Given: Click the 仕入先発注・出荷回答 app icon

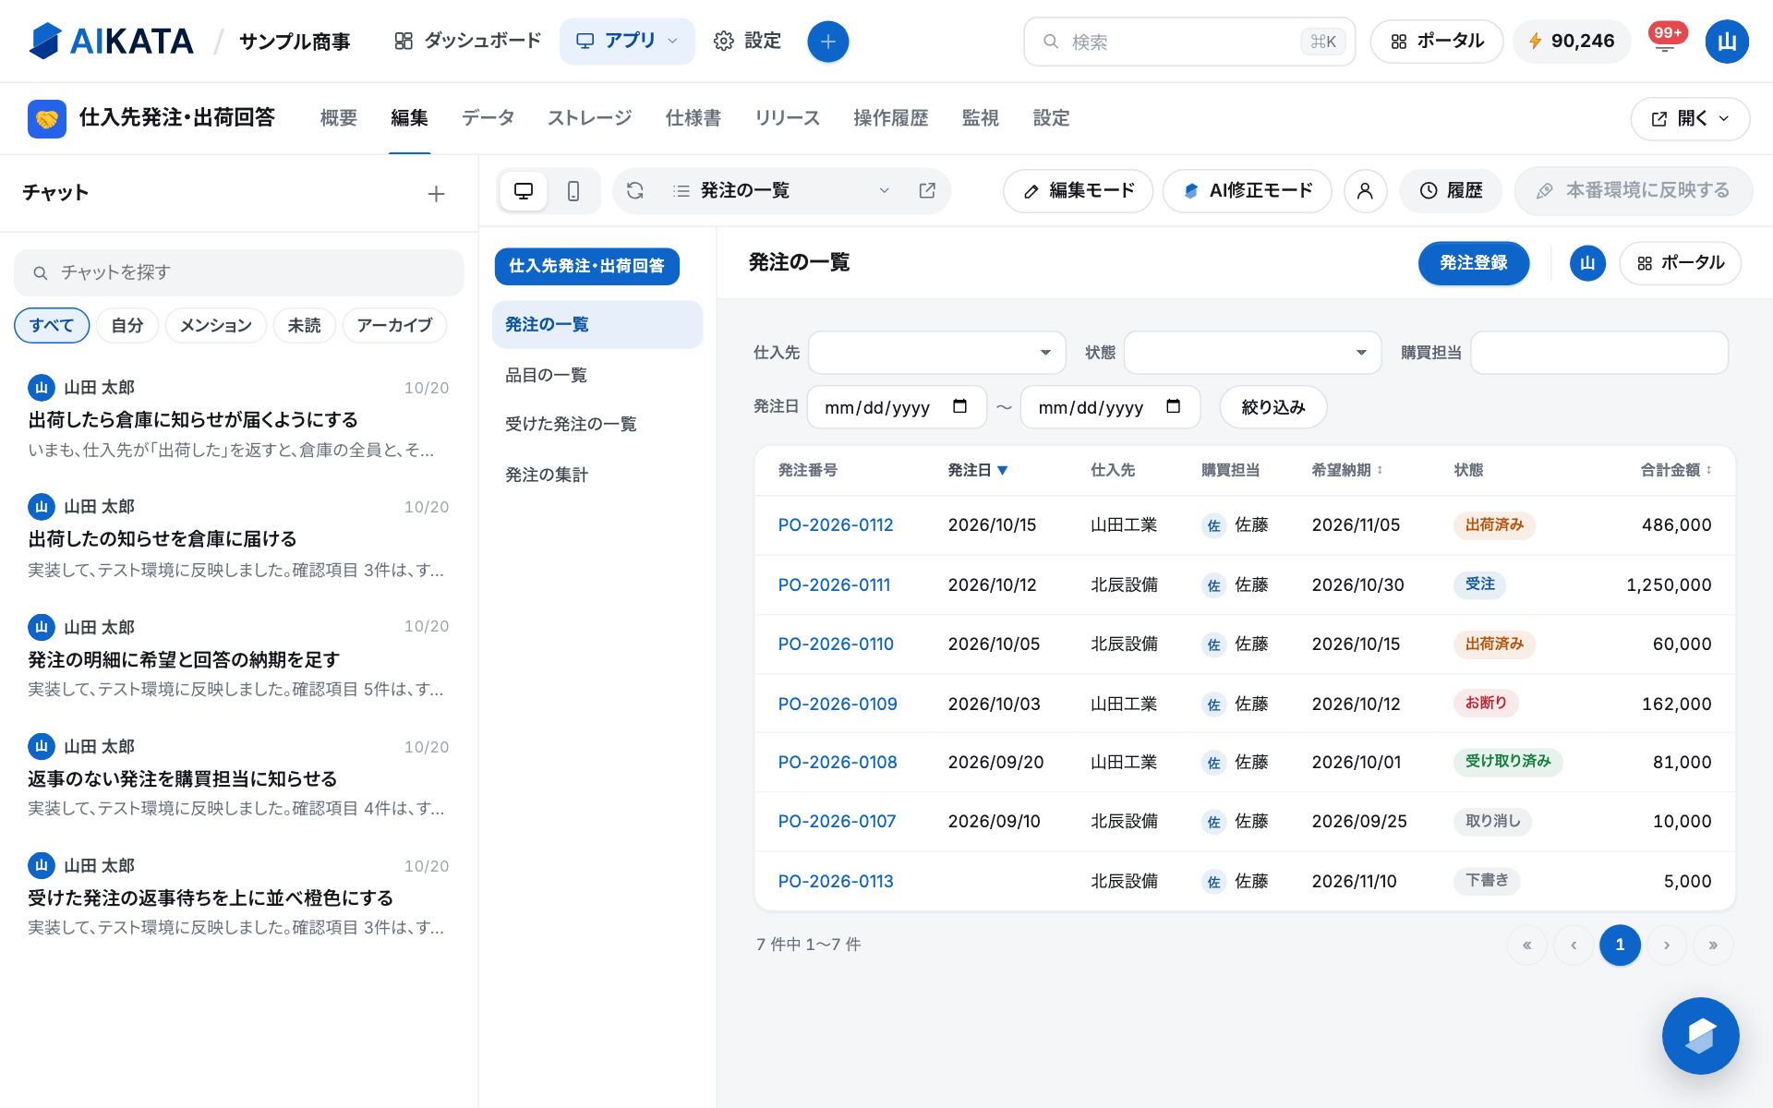Looking at the screenshot, I should point(47,118).
